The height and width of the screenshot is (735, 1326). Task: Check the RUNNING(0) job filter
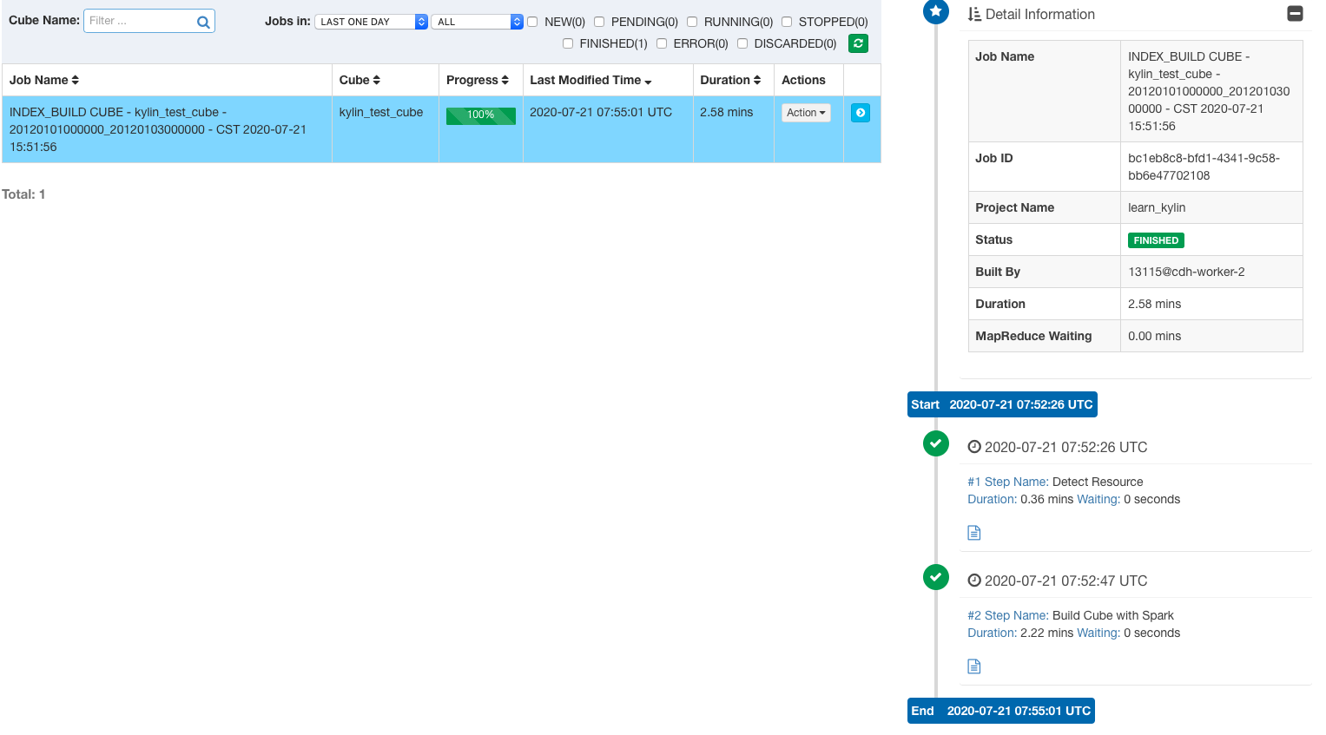point(692,22)
